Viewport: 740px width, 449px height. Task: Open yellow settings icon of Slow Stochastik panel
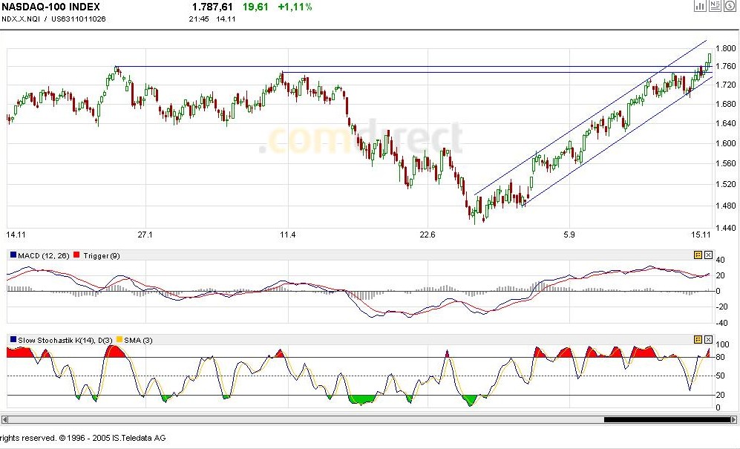pyautogui.click(x=698, y=339)
